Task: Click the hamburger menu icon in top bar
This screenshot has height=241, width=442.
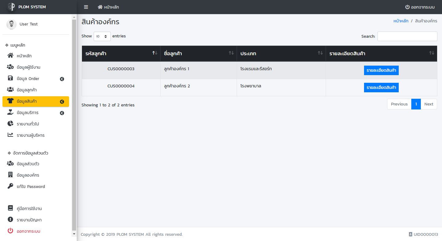Action: 86,7
